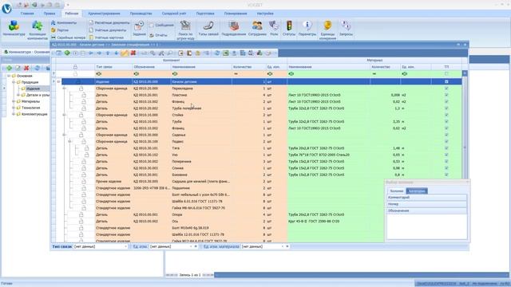Toggle ТП checkbox in Переекладина row
511x287 pixels.
[446, 88]
